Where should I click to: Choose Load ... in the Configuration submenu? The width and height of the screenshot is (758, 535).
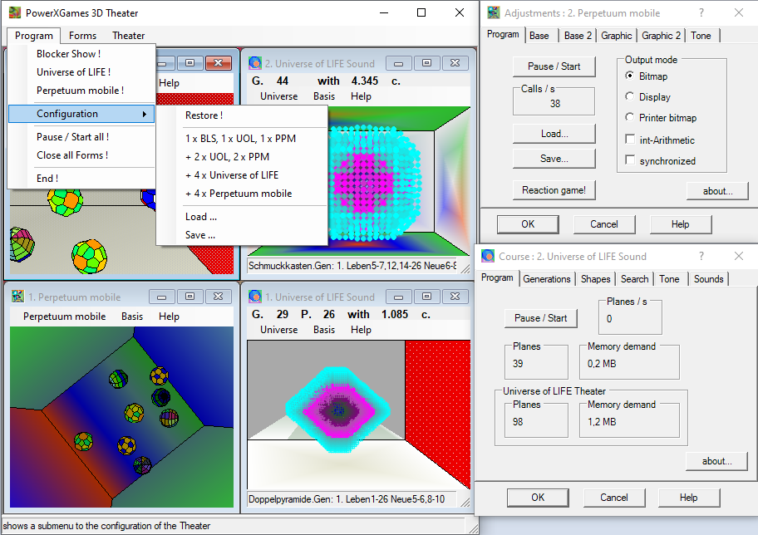pyautogui.click(x=242, y=217)
